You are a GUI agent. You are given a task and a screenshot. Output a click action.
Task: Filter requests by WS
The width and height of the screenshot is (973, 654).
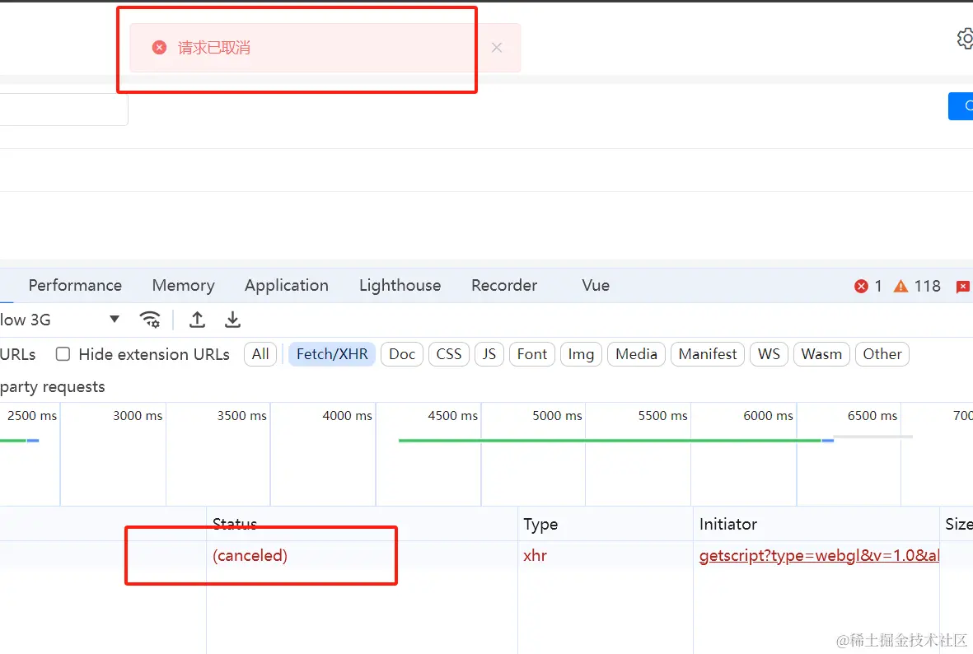[x=769, y=354]
